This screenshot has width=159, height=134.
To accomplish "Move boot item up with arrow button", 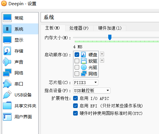I will [x=102, y=54].
